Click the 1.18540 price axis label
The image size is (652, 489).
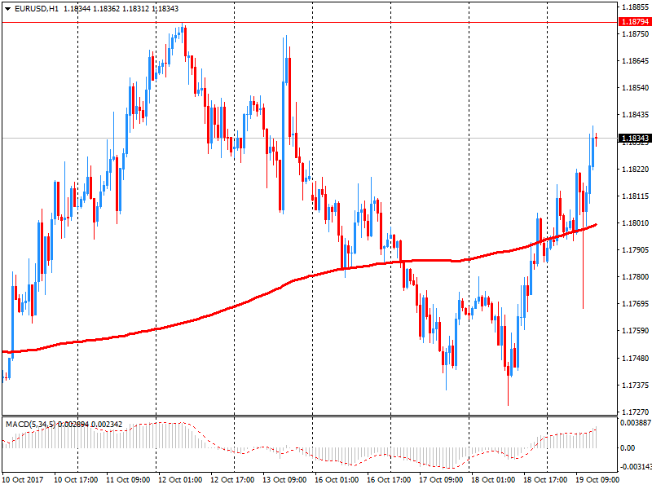636,88
